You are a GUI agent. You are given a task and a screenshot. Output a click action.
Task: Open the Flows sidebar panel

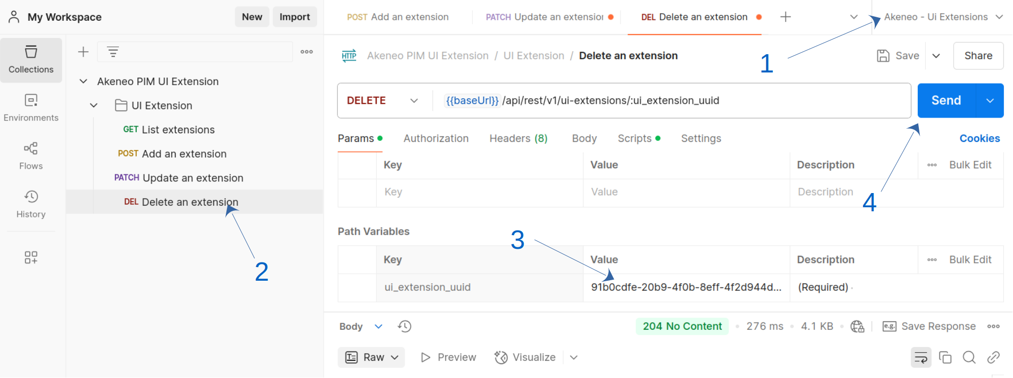point(31,156)
